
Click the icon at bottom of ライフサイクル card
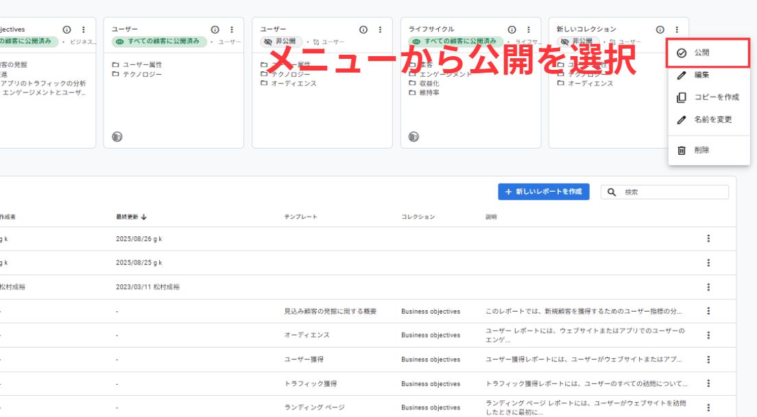[413, 137]
